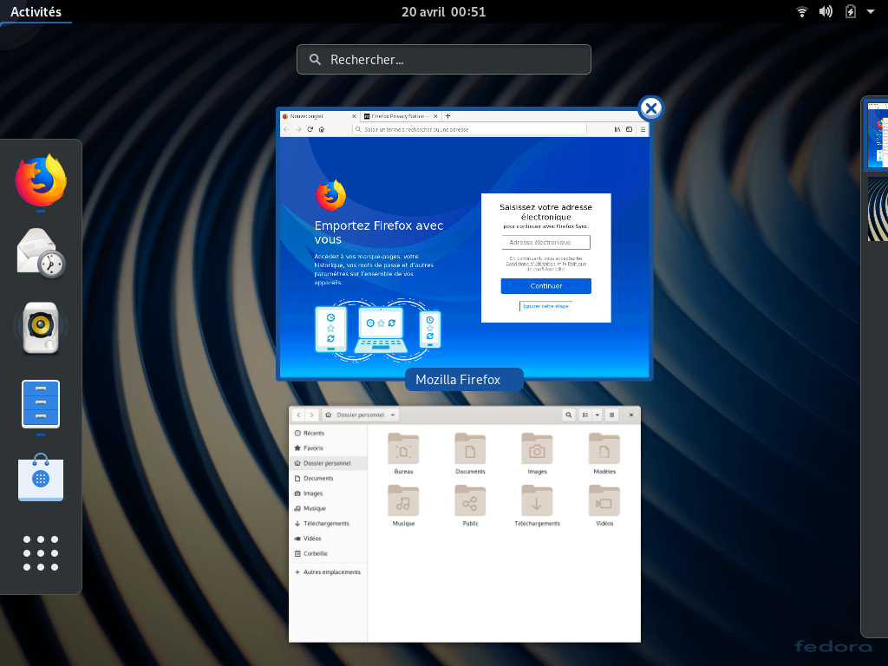Screen dimensions: 888x666
Task: Select Images in Files sidebar
Action: click(x=328, y=493)
